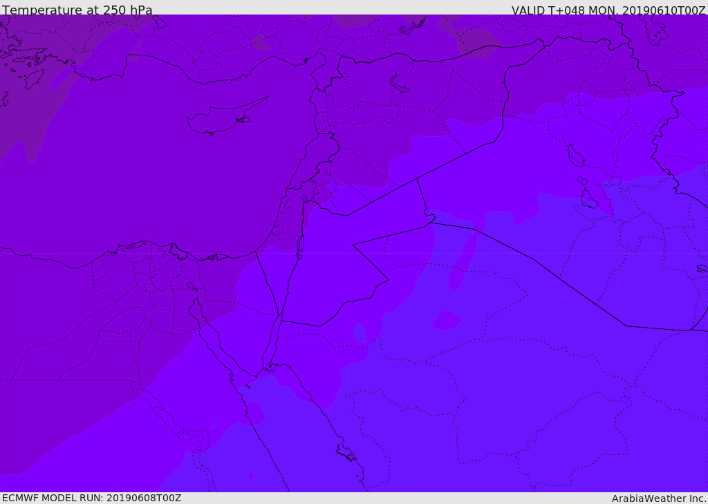Click the ECMWF MODEL RUN label
This screenshot has width=708, height=504.
click(91, 498)
